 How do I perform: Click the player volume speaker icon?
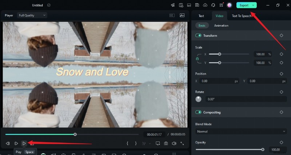click(x=174, y=143)
